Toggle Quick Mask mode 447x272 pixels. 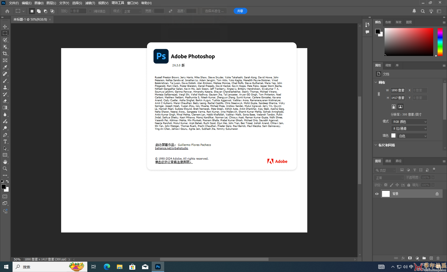[5, 197]
